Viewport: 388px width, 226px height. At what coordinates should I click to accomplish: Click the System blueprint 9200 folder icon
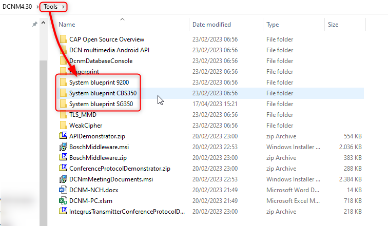(x=63, y=82)
